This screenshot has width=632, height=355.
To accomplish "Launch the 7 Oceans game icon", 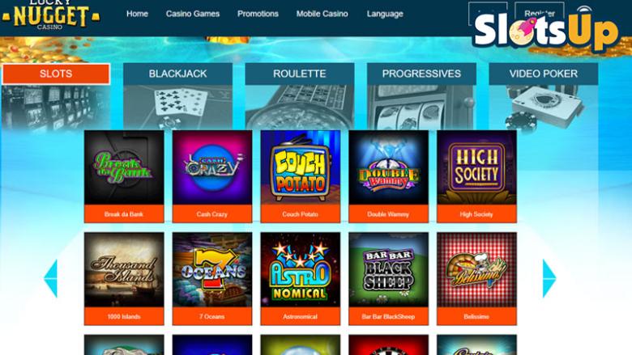I will tap(212, 270).
